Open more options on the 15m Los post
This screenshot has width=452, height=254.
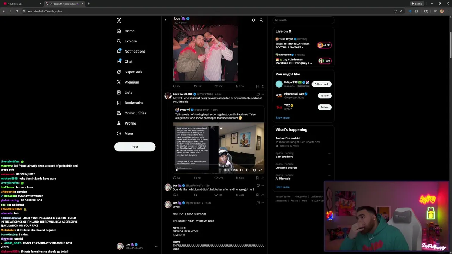click(x=263, y=185)
